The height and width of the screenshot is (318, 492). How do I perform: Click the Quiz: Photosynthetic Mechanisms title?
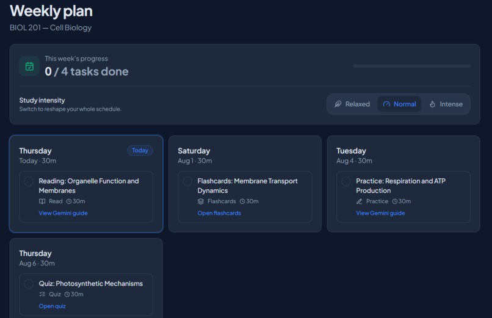(91, 283)
